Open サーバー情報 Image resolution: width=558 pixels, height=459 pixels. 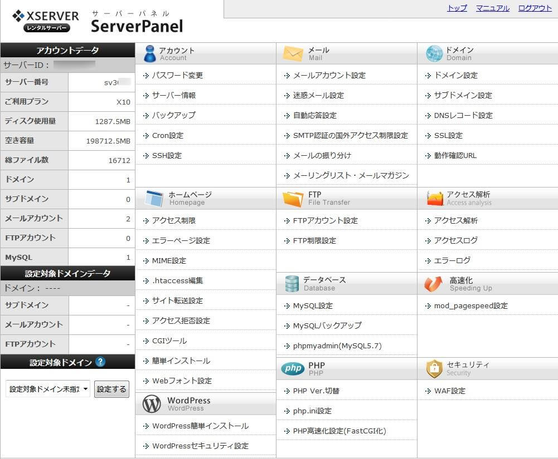[x=174, y=95]
